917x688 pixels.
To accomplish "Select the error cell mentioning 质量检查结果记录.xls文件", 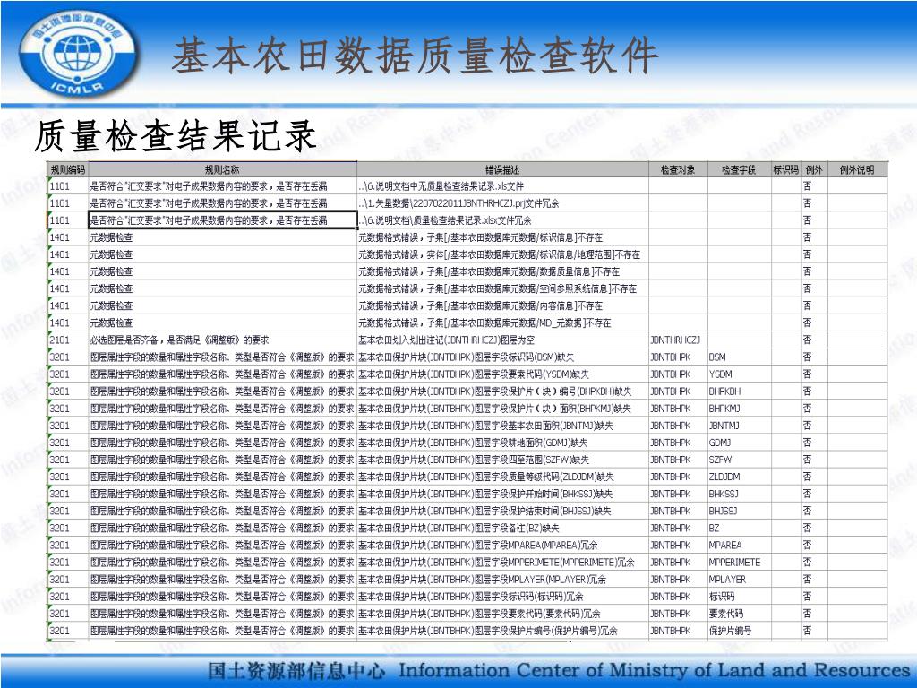I will pyautogui.click(x=502, y=186).
